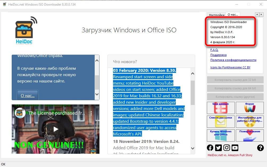Click the video title 'The License purchased fr...'
This screenshot has width=267, height=167.
tap(56, 113)
